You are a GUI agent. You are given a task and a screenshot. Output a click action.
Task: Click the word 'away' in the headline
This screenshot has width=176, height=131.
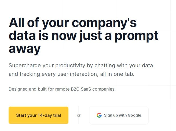(25, 49)
